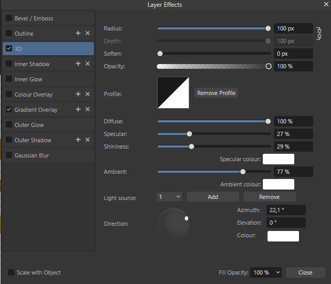Close the Layer Effects dialog with X
This screenshot has width=331, height=284.
[x=326, y=4]
